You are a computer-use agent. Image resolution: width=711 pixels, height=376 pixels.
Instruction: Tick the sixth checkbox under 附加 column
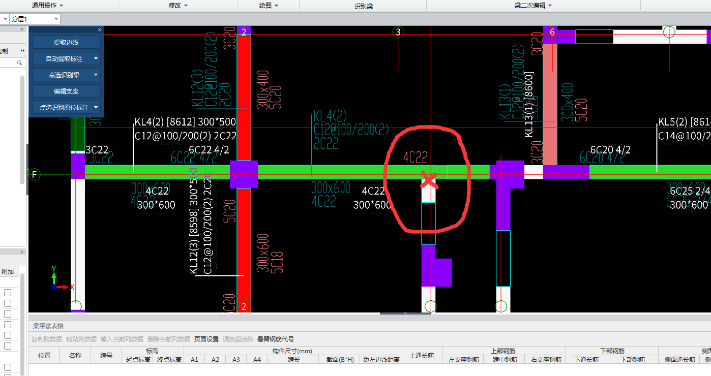point(8,346)
